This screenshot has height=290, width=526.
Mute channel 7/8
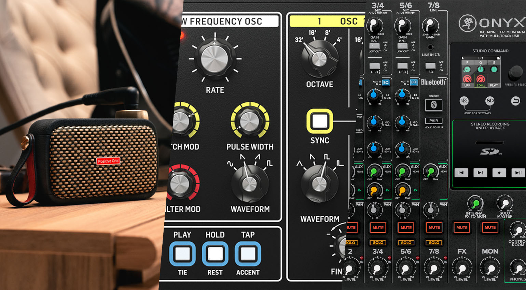[434, 228]
